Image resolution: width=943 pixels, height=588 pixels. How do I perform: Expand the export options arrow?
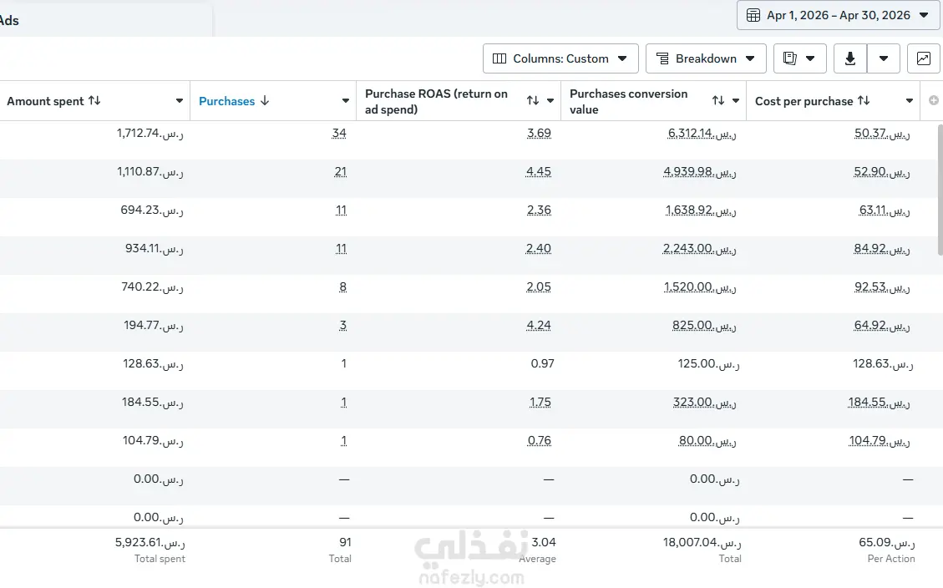click(884, 58)
